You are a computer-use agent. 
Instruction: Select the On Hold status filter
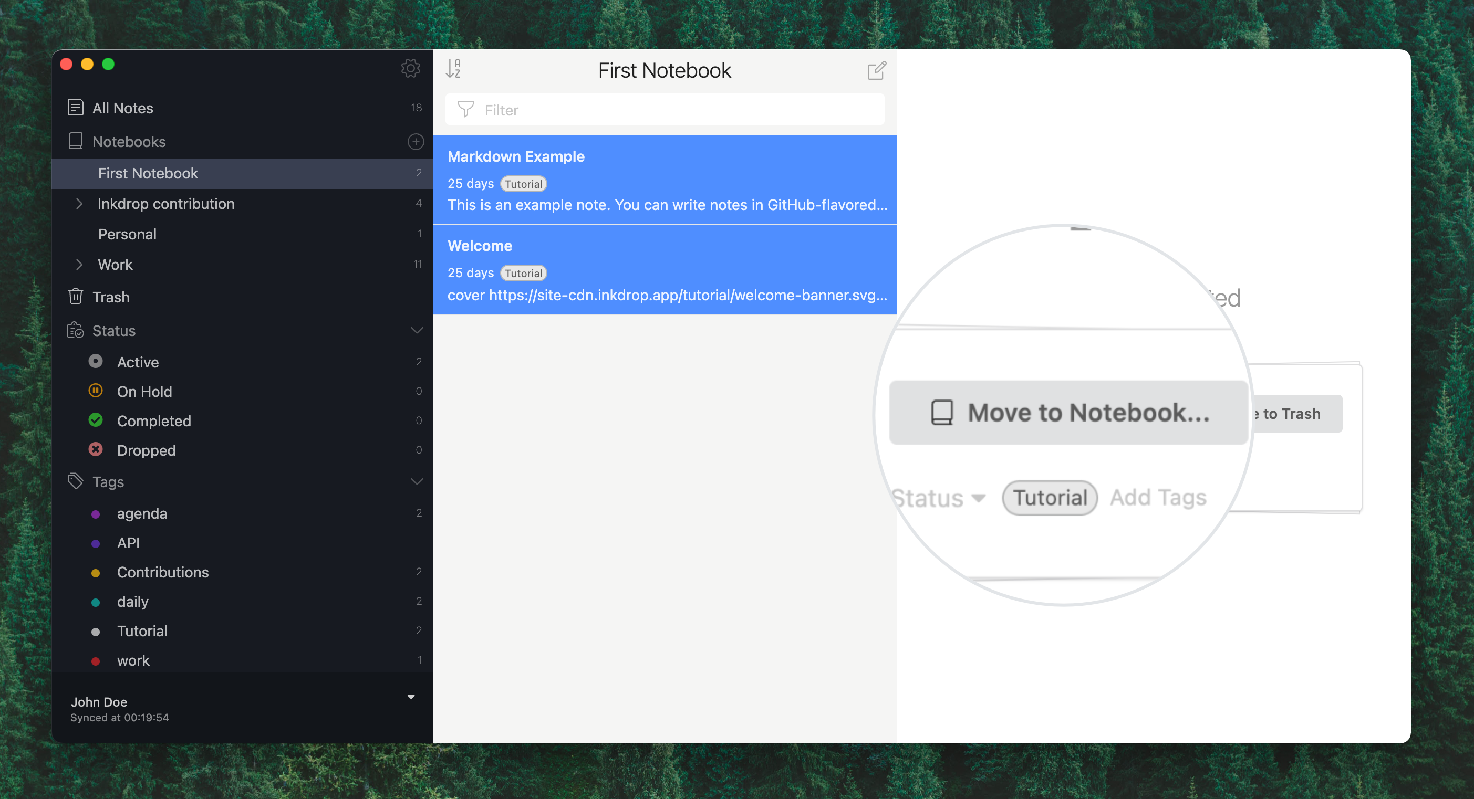point(143,391)
